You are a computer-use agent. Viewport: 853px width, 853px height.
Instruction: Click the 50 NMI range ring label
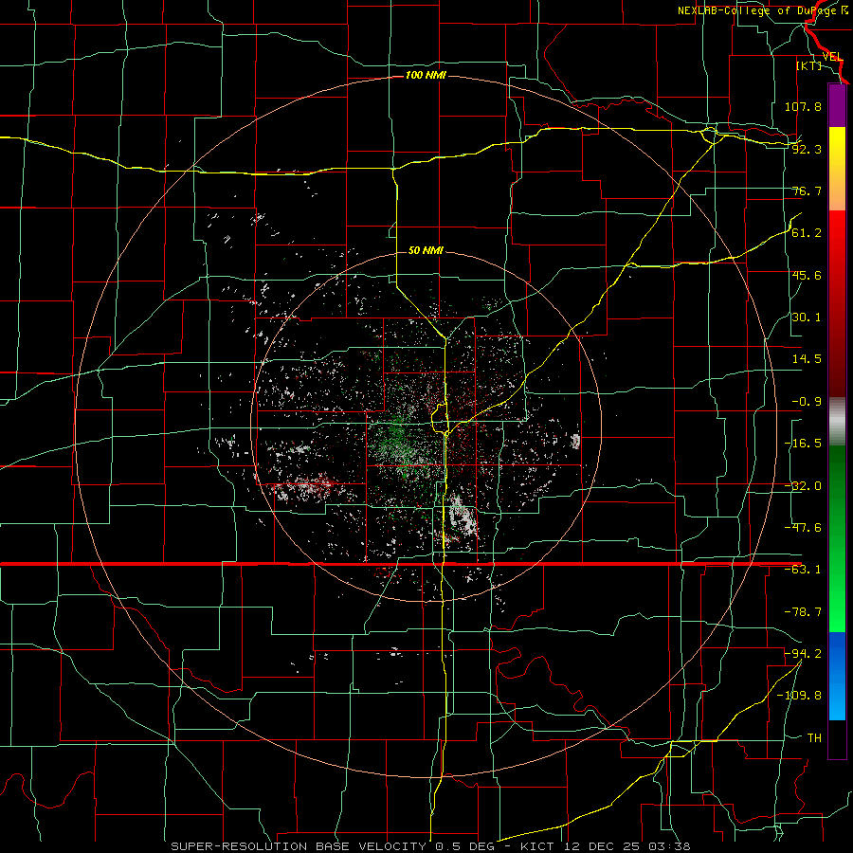click(x=426, y=250)
